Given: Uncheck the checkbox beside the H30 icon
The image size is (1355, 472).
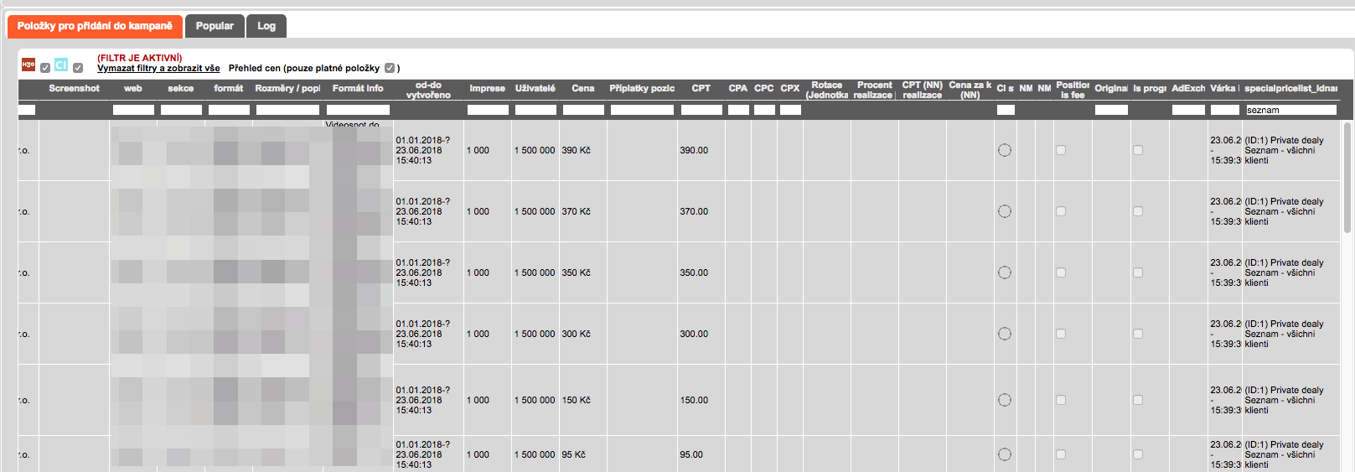Looking at the screenshot, I should point(45,68).
